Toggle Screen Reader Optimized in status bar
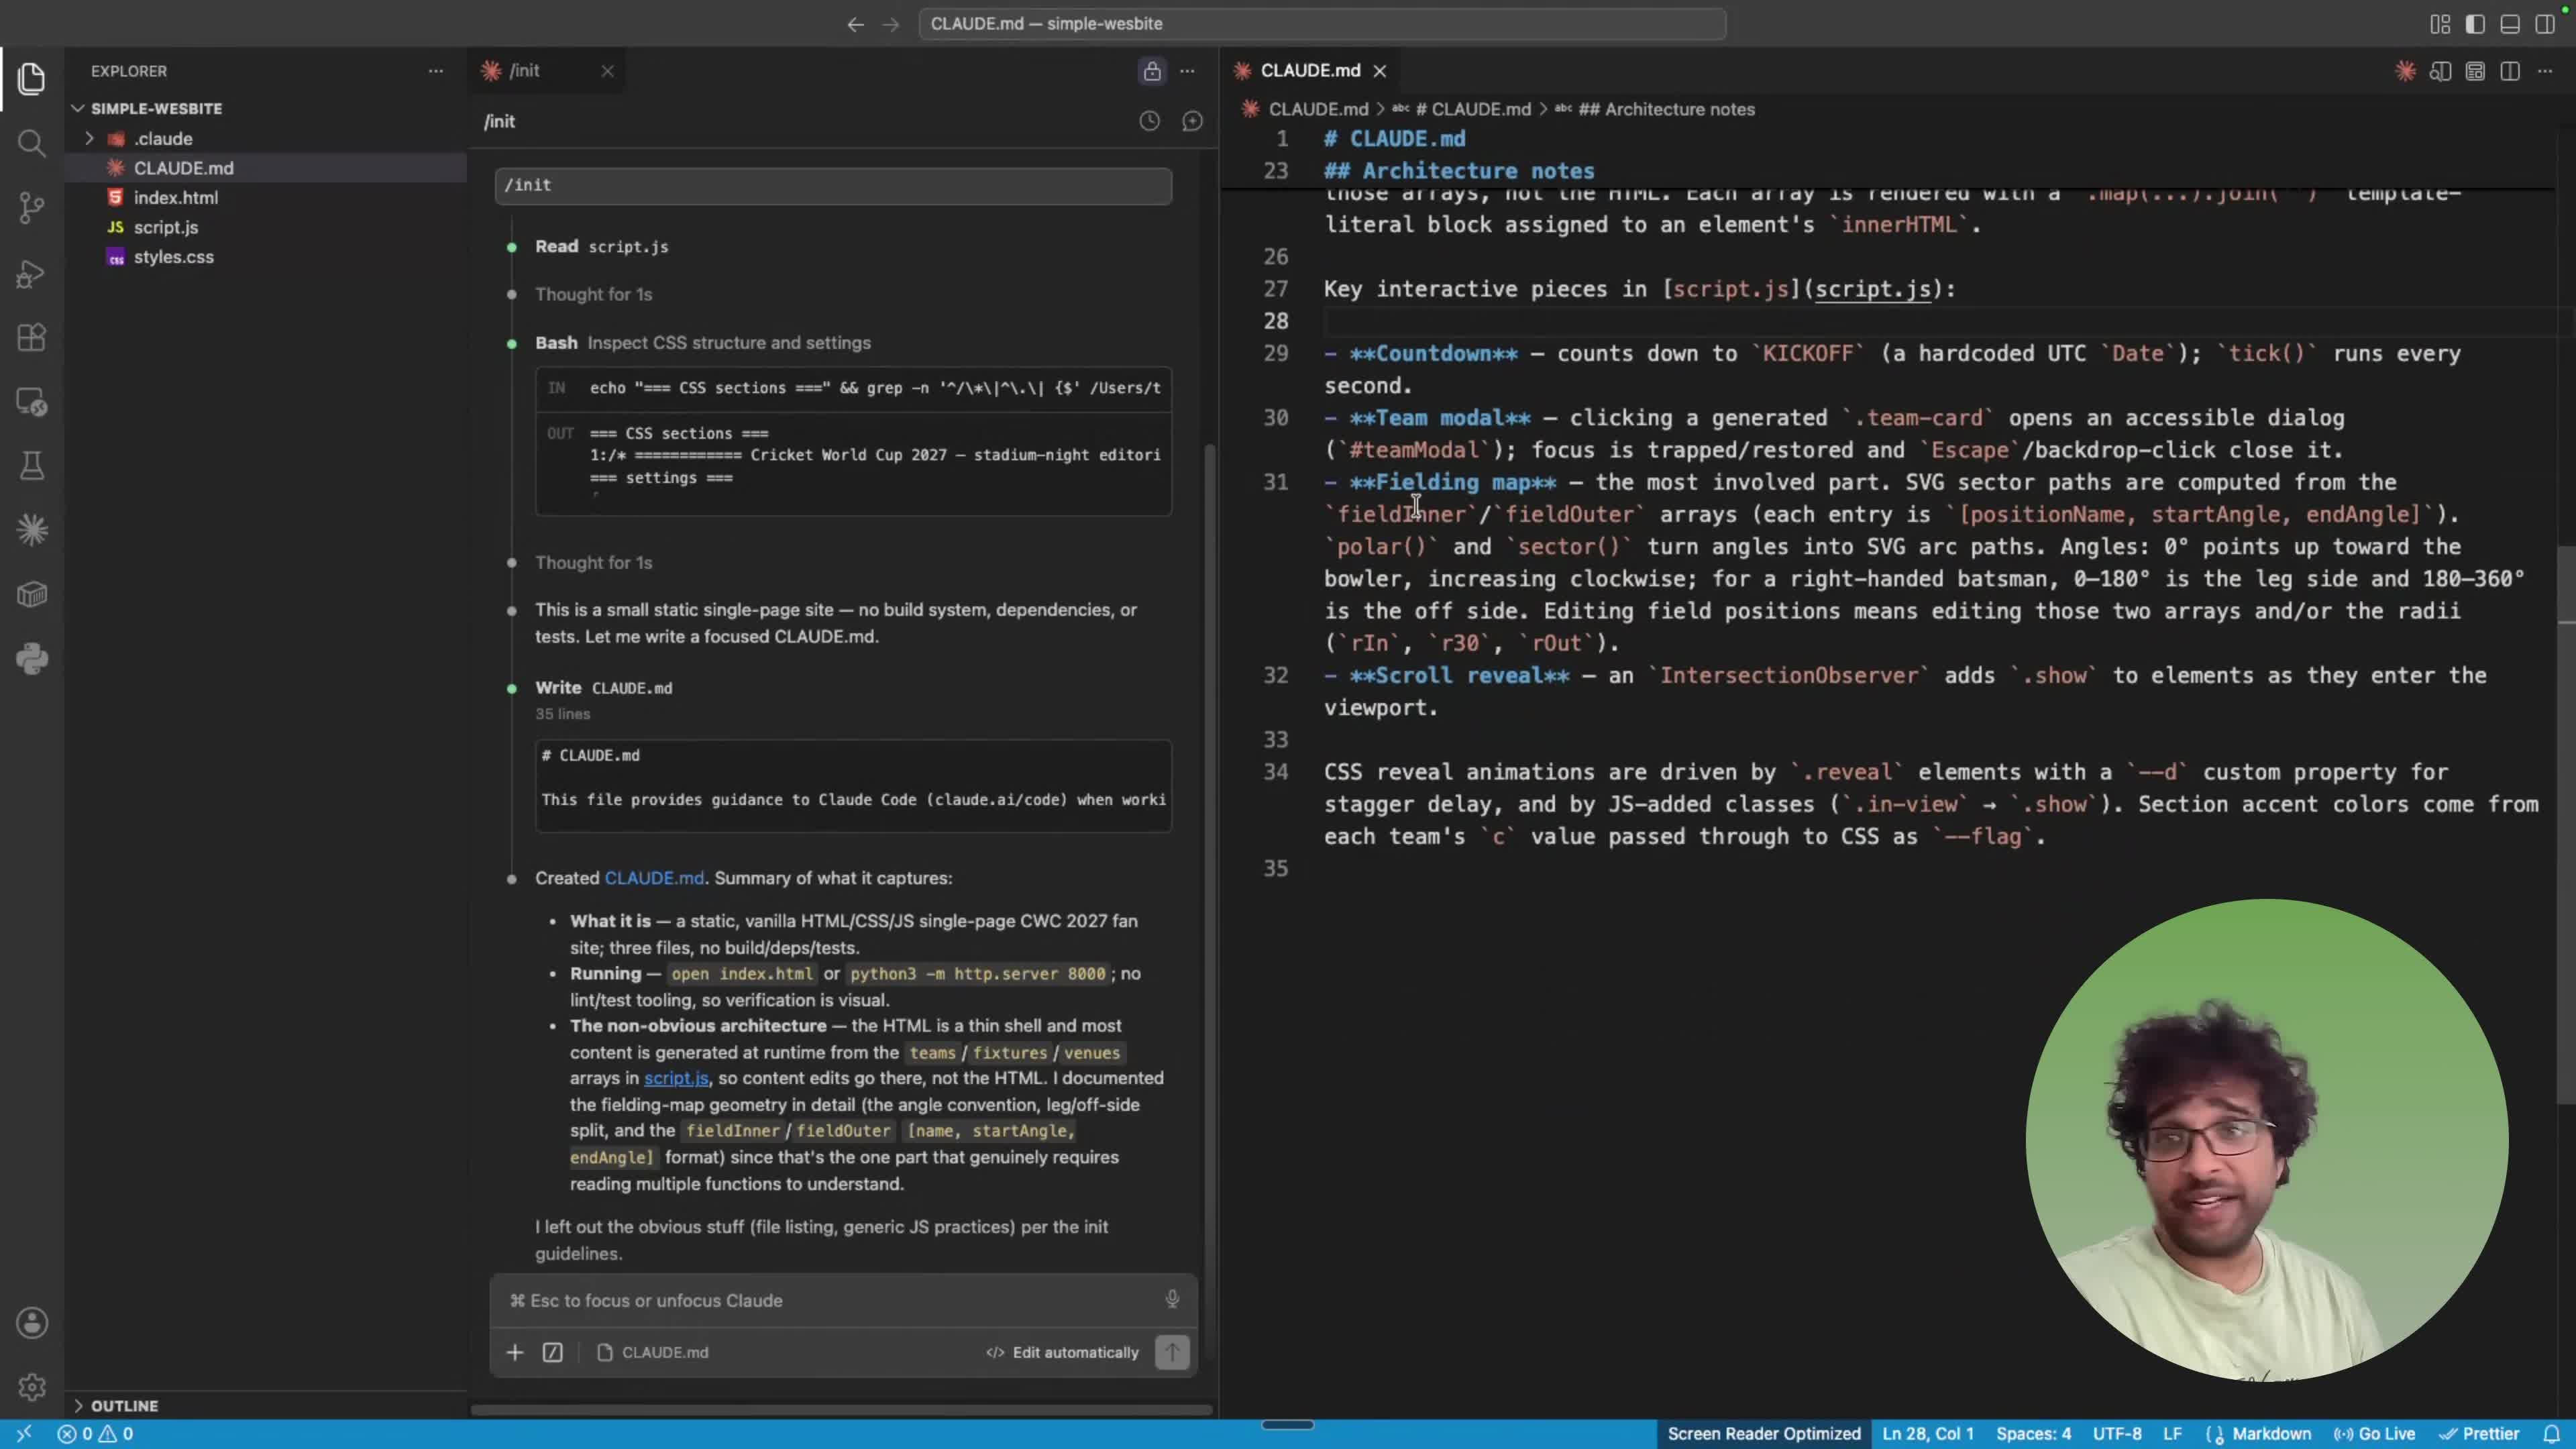 [x=1763, y=1434]
